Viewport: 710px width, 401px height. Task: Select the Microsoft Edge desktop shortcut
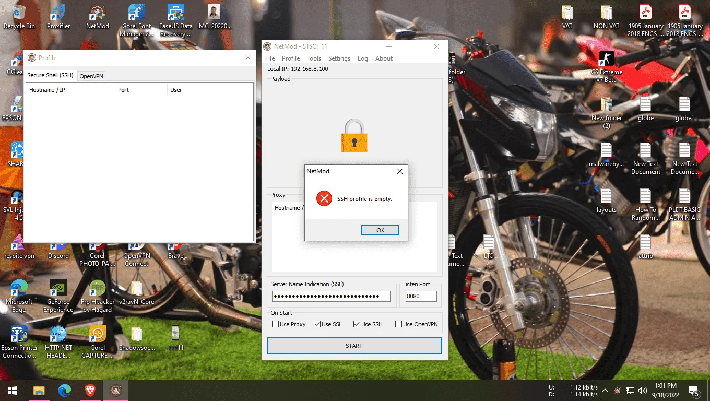[x=19, y=297]
